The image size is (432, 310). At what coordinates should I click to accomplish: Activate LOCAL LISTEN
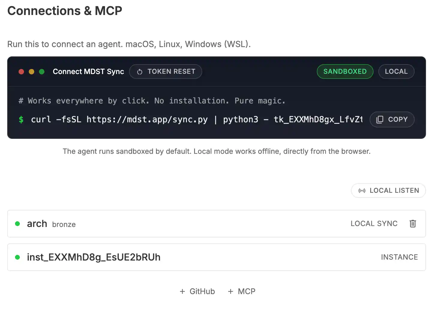[388, 191]
